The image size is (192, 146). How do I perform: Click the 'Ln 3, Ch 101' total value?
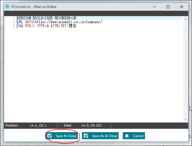click(x=92, y=125)
